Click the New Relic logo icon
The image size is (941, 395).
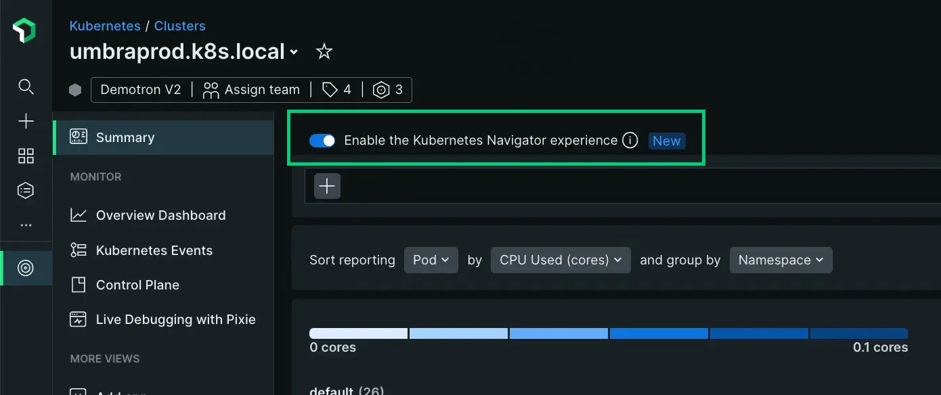pos(24,31)
